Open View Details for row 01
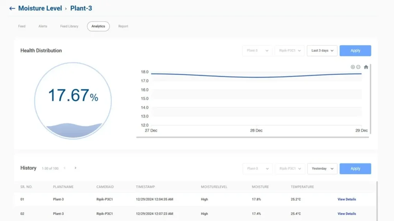Viewport: 394px width, 221px height. point(347,200)
